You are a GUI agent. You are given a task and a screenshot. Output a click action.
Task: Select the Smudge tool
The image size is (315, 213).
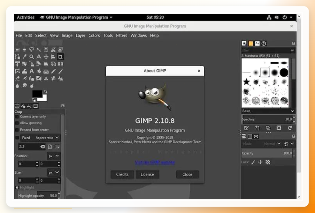tap(25, 86)
